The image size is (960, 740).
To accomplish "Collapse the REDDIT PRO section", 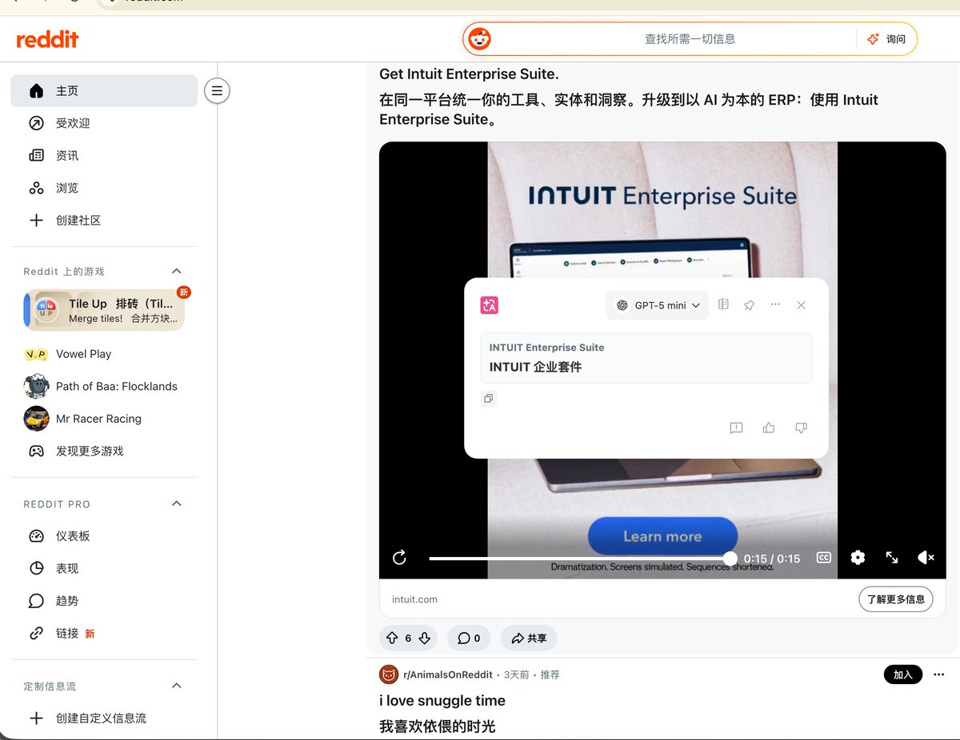I will point(177,503).
